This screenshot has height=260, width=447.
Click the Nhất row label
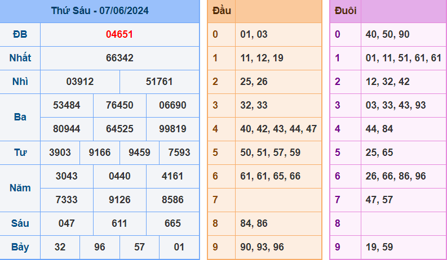tap(20, 58)
